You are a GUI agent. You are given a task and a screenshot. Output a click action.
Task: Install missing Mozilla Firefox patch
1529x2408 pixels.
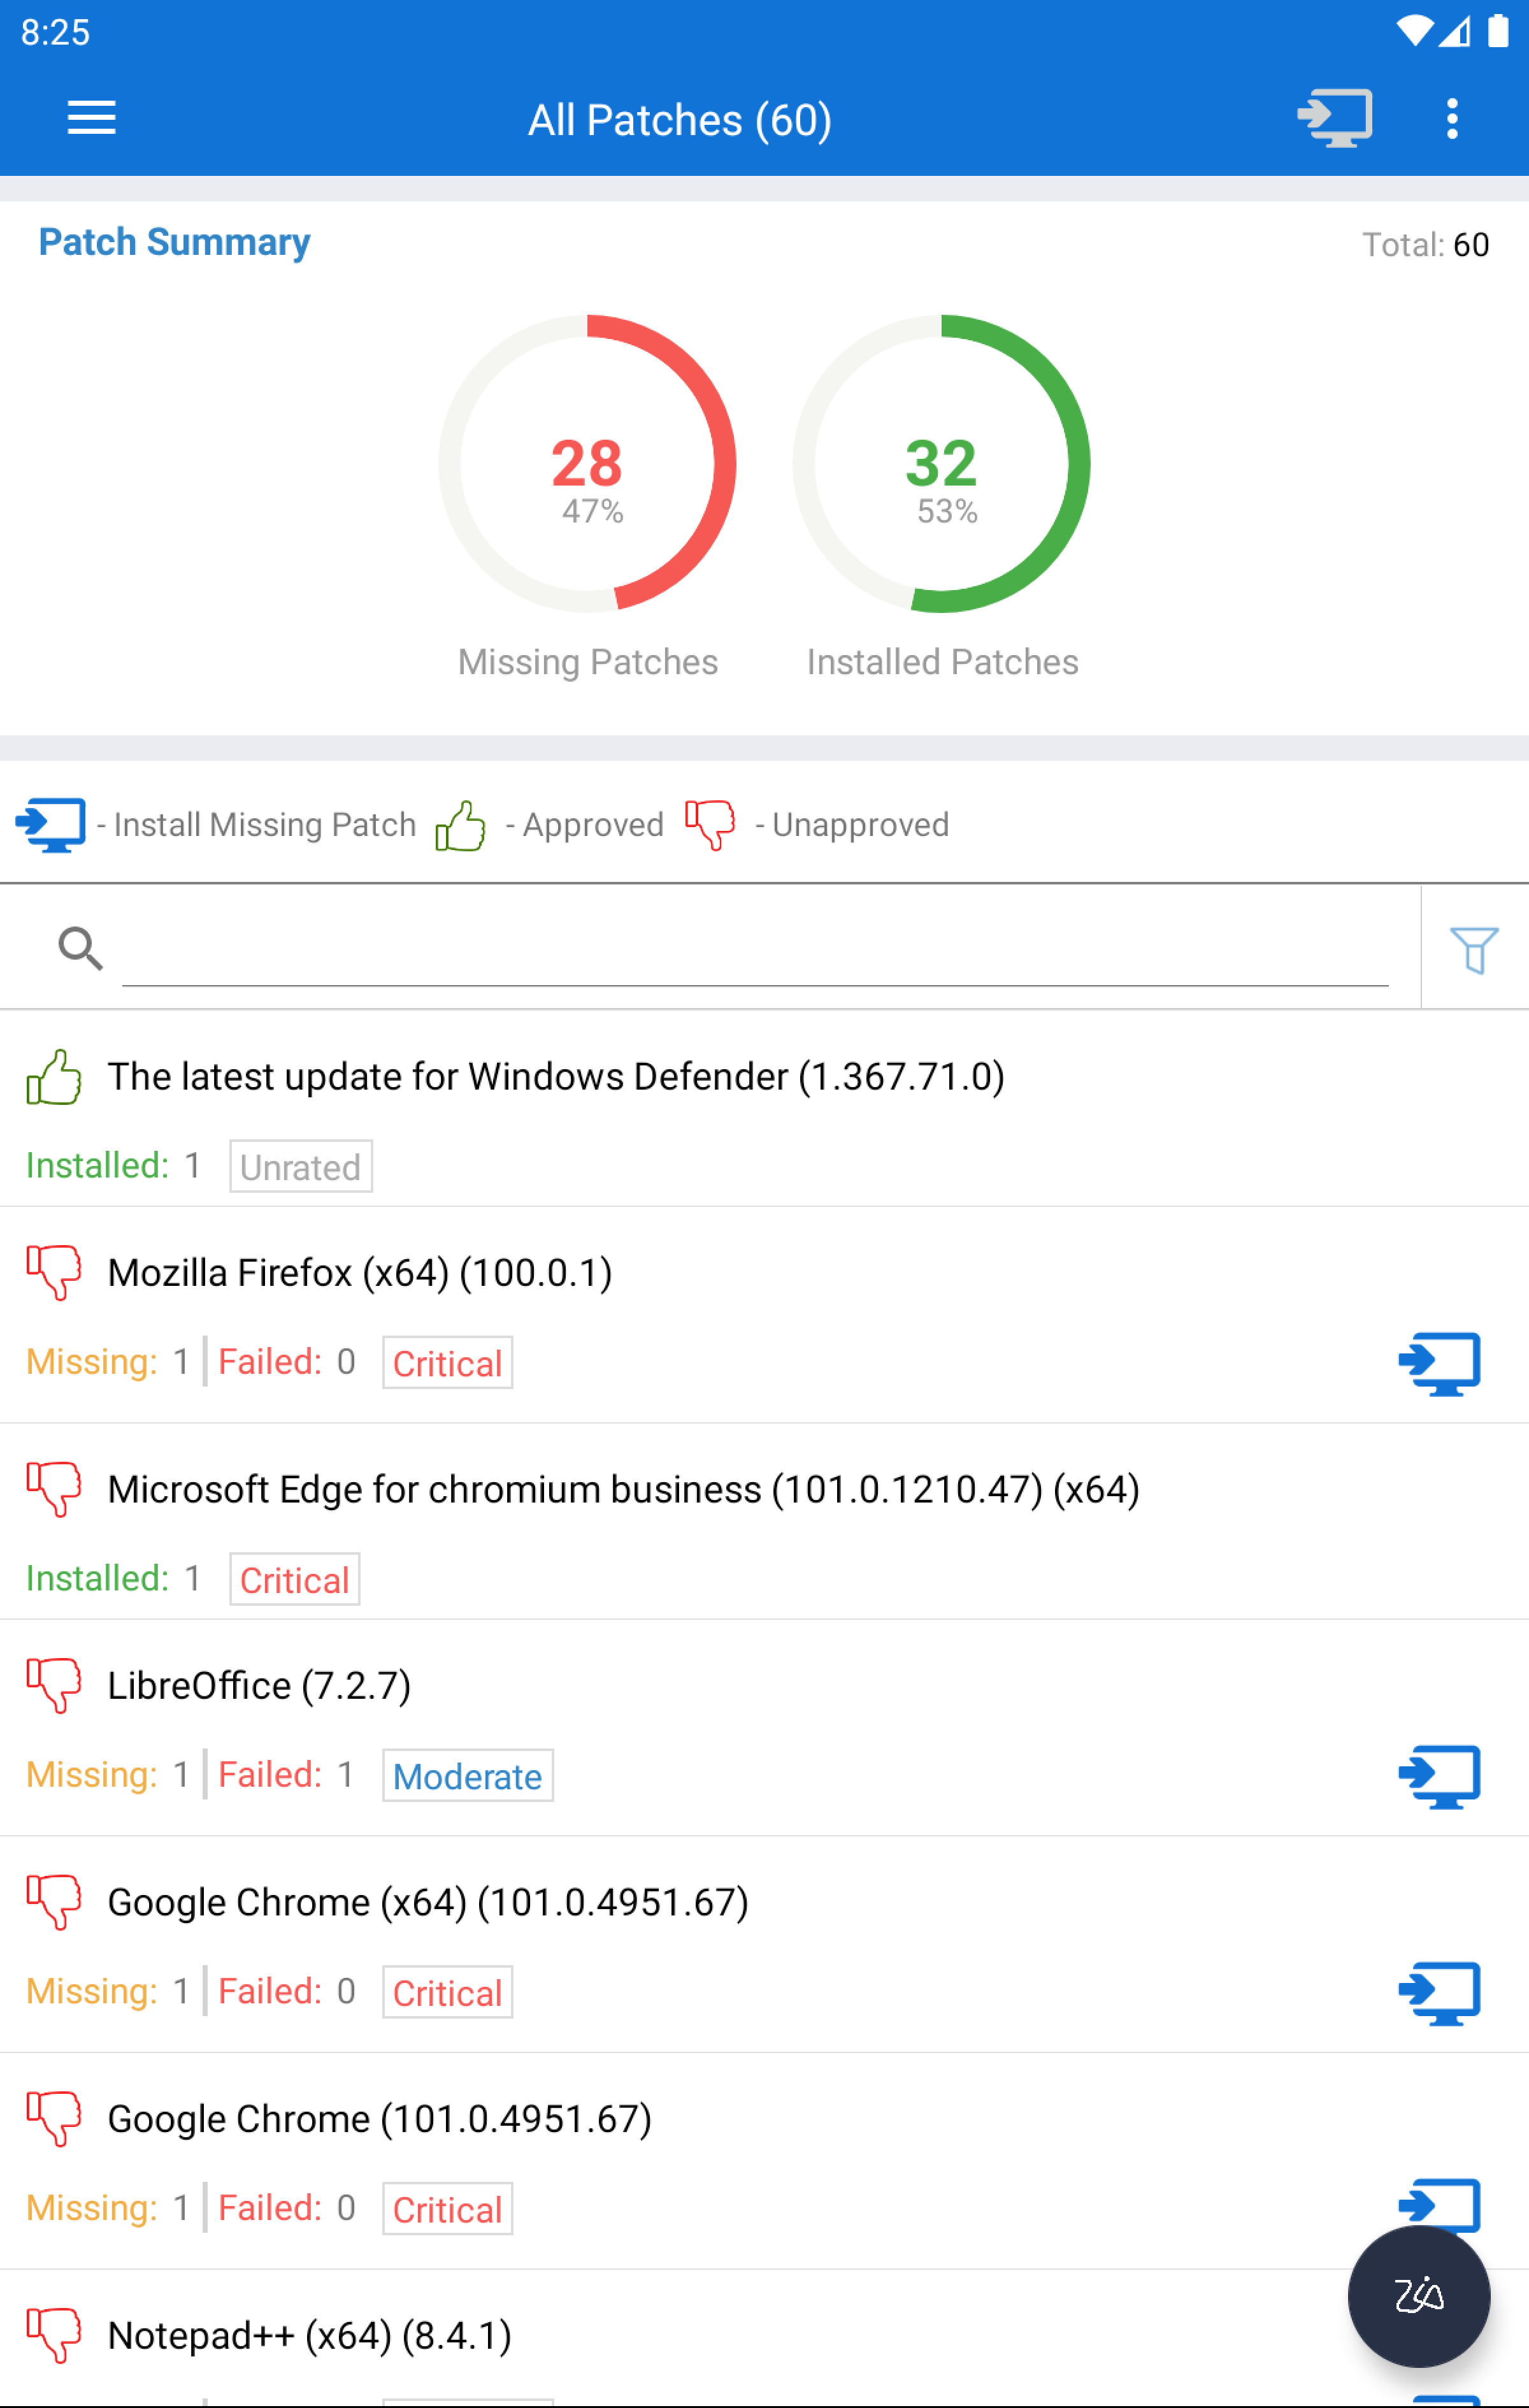(x=1439, y=1363)
